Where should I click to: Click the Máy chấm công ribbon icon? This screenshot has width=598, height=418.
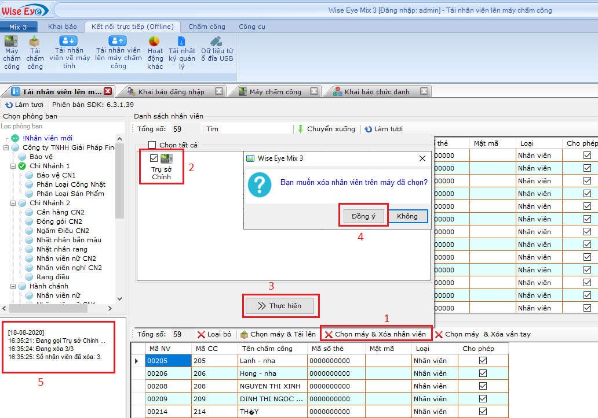pos(11,42)
